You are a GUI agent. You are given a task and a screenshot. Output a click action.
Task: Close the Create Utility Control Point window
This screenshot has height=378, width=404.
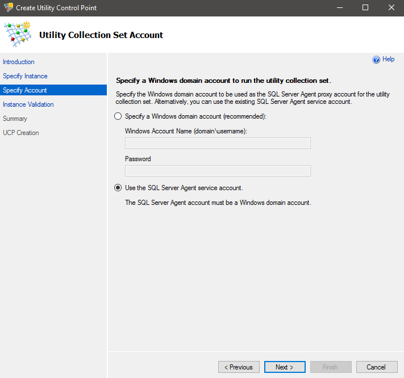[391, 8]
